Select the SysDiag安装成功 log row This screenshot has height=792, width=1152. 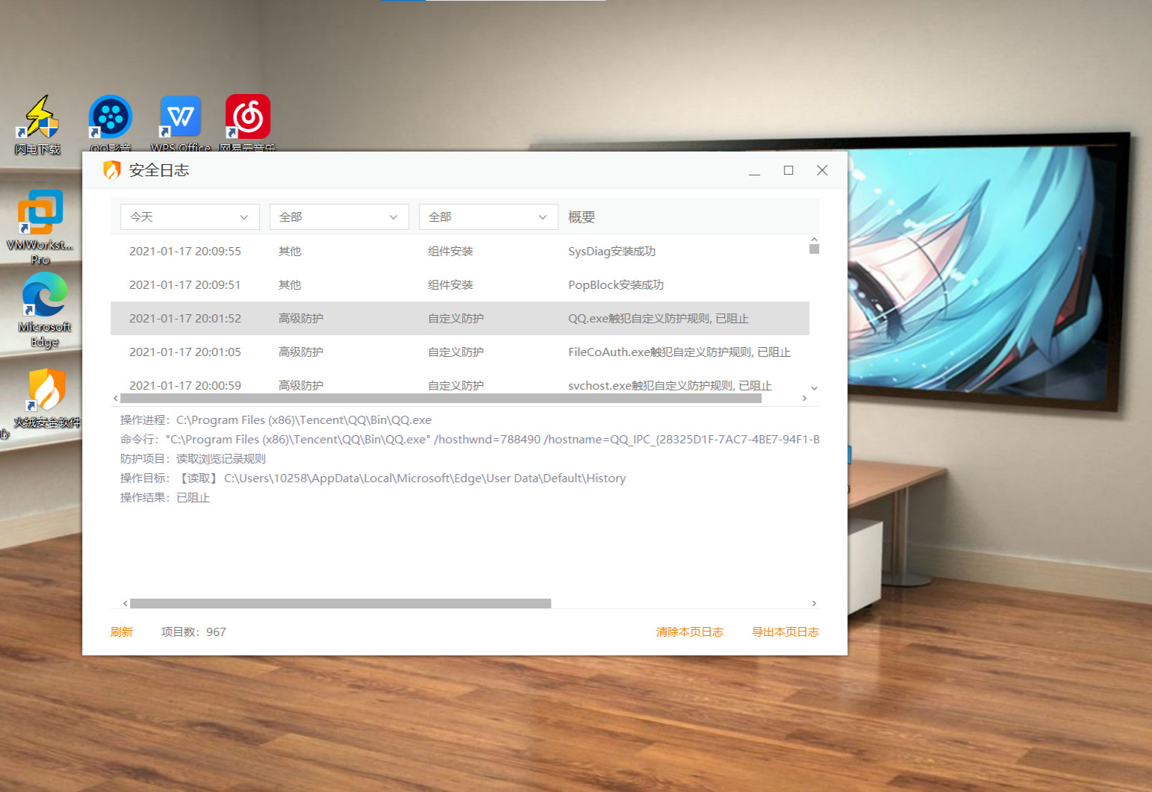[x=460, y=251]
